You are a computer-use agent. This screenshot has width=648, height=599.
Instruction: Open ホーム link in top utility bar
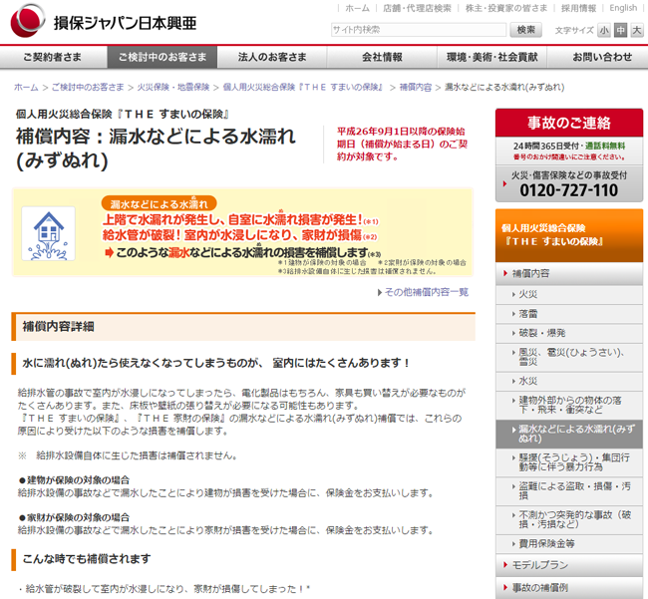pyautogui.click(x=357, y=8)
